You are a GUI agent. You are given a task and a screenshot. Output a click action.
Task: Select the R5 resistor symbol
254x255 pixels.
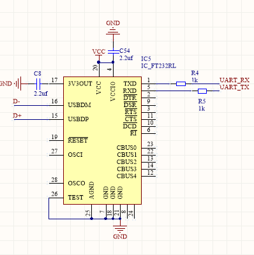tap(202, 91)
